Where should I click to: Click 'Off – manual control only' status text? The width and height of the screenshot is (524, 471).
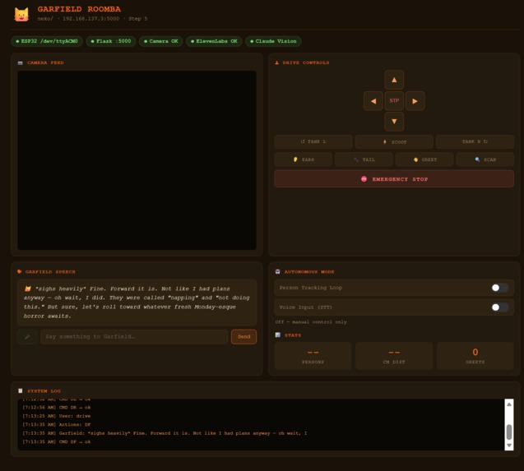point(311,322)
